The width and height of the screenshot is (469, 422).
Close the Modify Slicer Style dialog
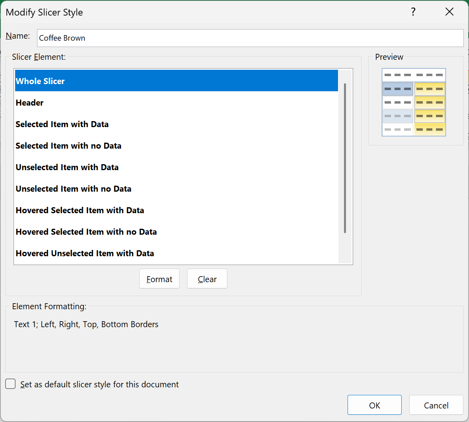[x=449, y=12]
